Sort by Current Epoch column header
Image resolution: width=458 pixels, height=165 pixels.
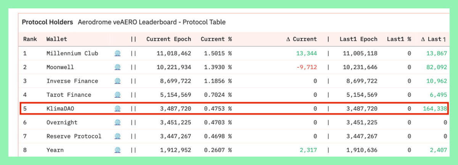(169, 39)
